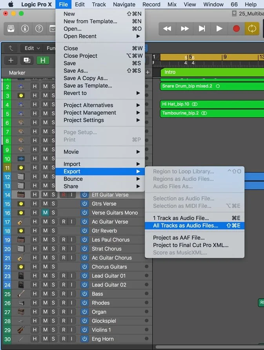264x350 pixels.
Task: Open the Navigate menu in menu bar
Action: tap(124, 4)
